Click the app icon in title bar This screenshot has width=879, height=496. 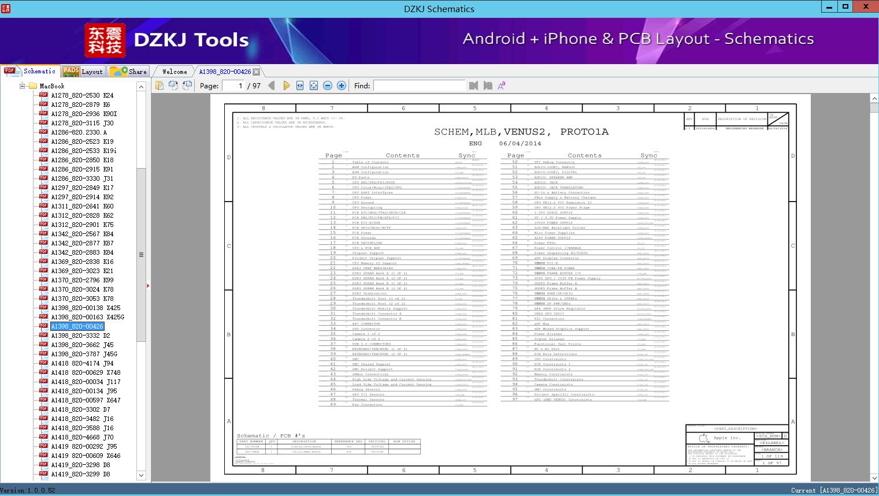[x=5, y=9]
